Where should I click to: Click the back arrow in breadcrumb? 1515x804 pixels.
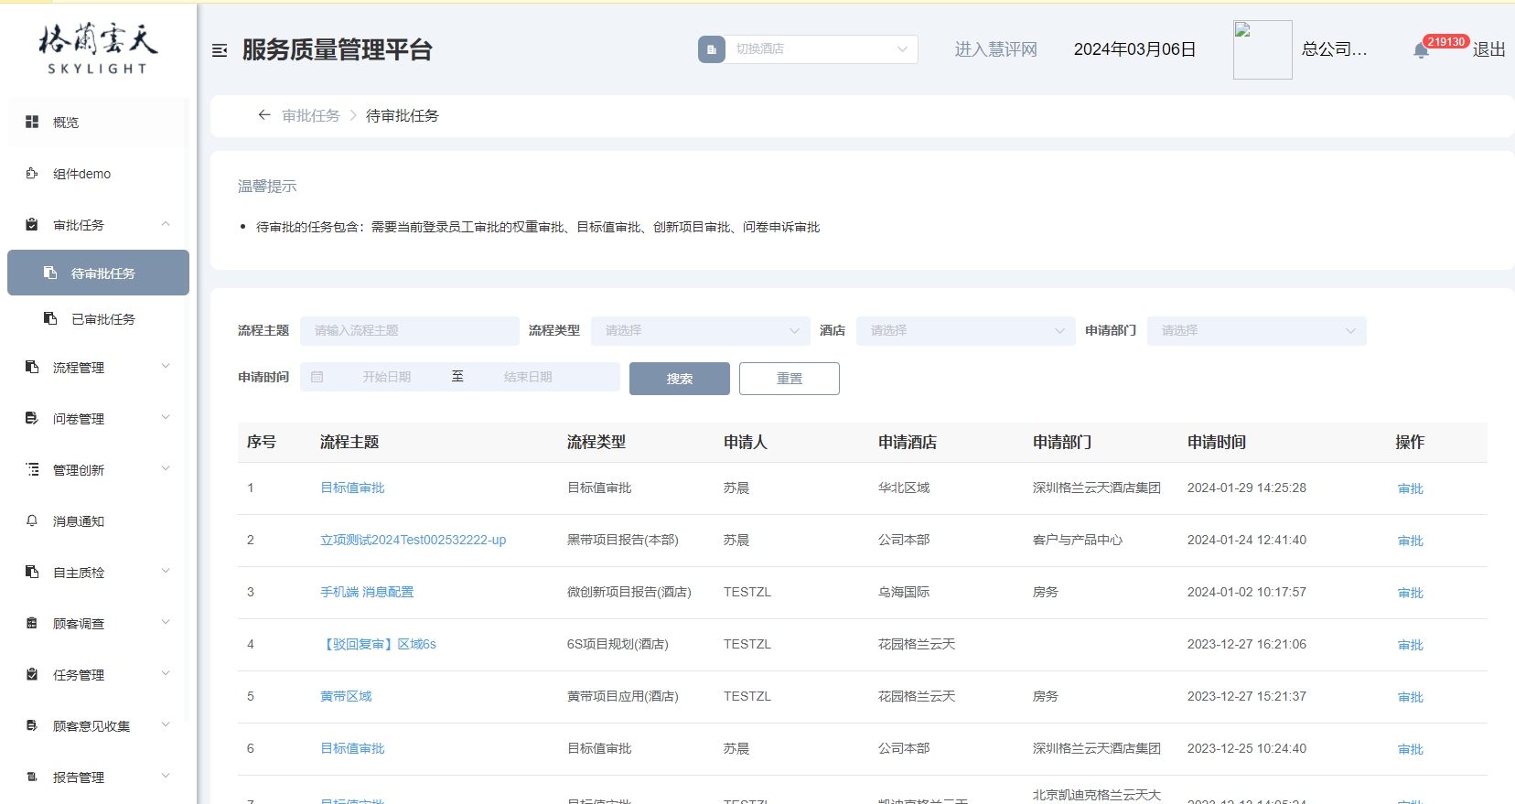click(264, 115)
